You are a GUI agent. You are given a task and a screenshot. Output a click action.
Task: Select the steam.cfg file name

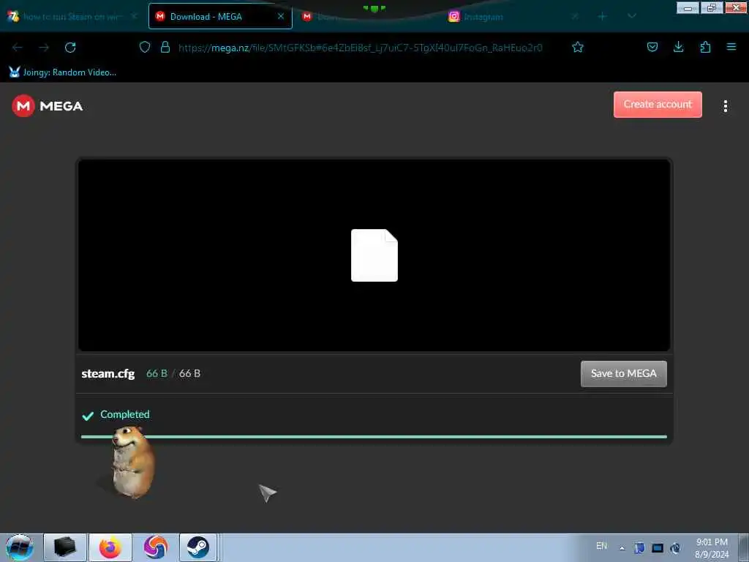(108, 374)
